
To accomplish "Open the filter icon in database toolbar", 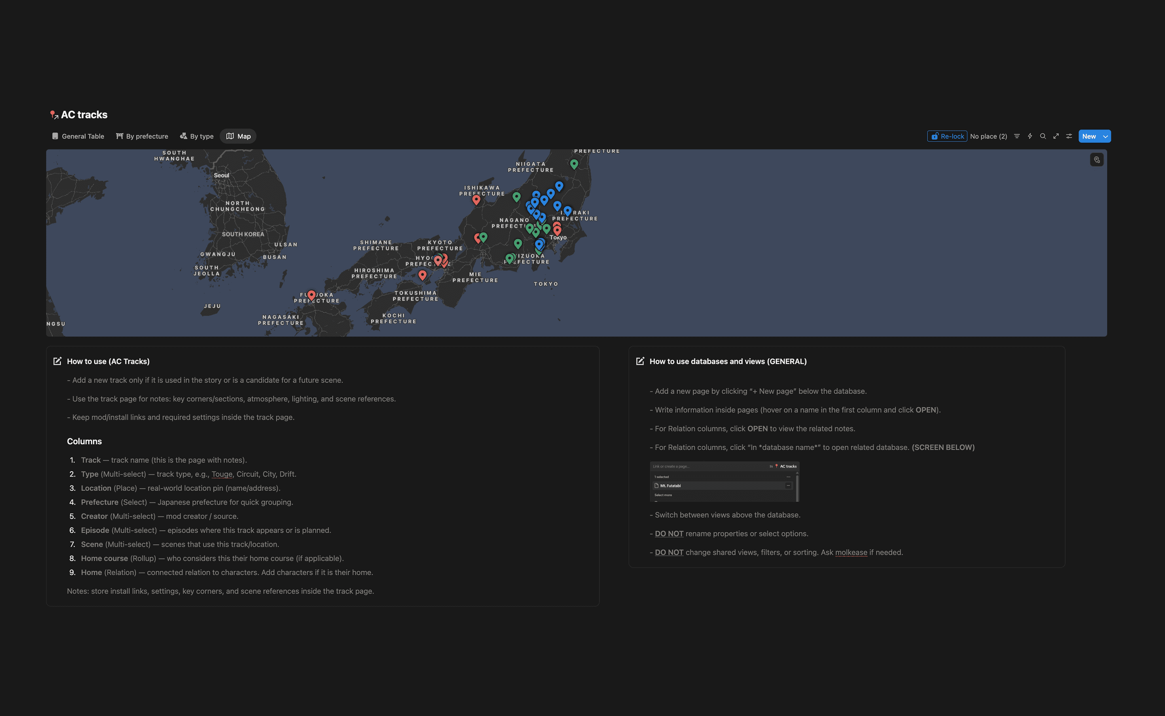I will pos(1017,136).
